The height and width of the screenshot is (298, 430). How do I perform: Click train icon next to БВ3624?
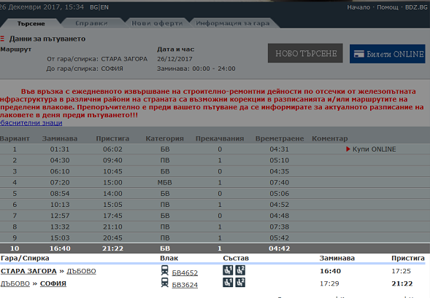point(164,283)
